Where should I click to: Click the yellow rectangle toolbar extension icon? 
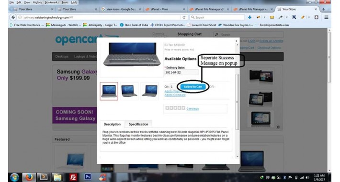tap(272, 17)
